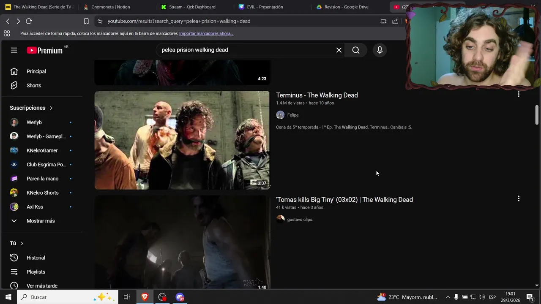Open the YouTube hamburger guide menu
541x304 pixels.
pyautogui.click(x=14, y=50)
